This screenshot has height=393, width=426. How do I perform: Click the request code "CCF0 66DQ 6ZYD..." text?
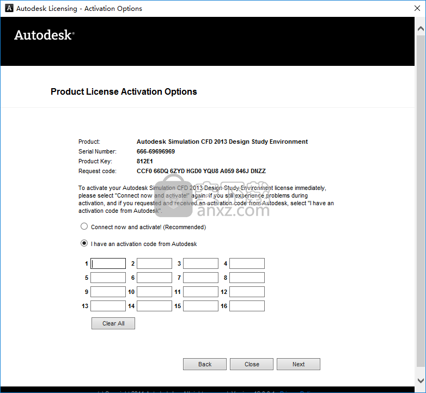[x=201, y=171]
